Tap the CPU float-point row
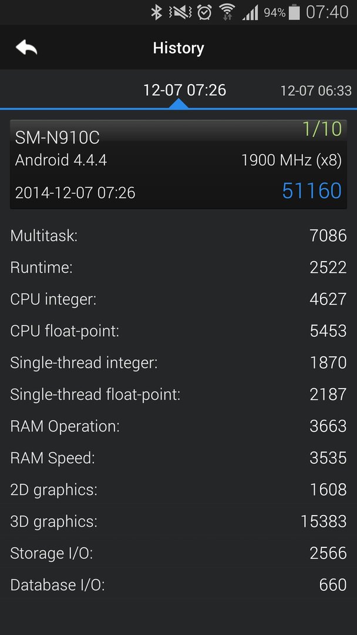Screen dimensions: 357x635 [178, 331]
